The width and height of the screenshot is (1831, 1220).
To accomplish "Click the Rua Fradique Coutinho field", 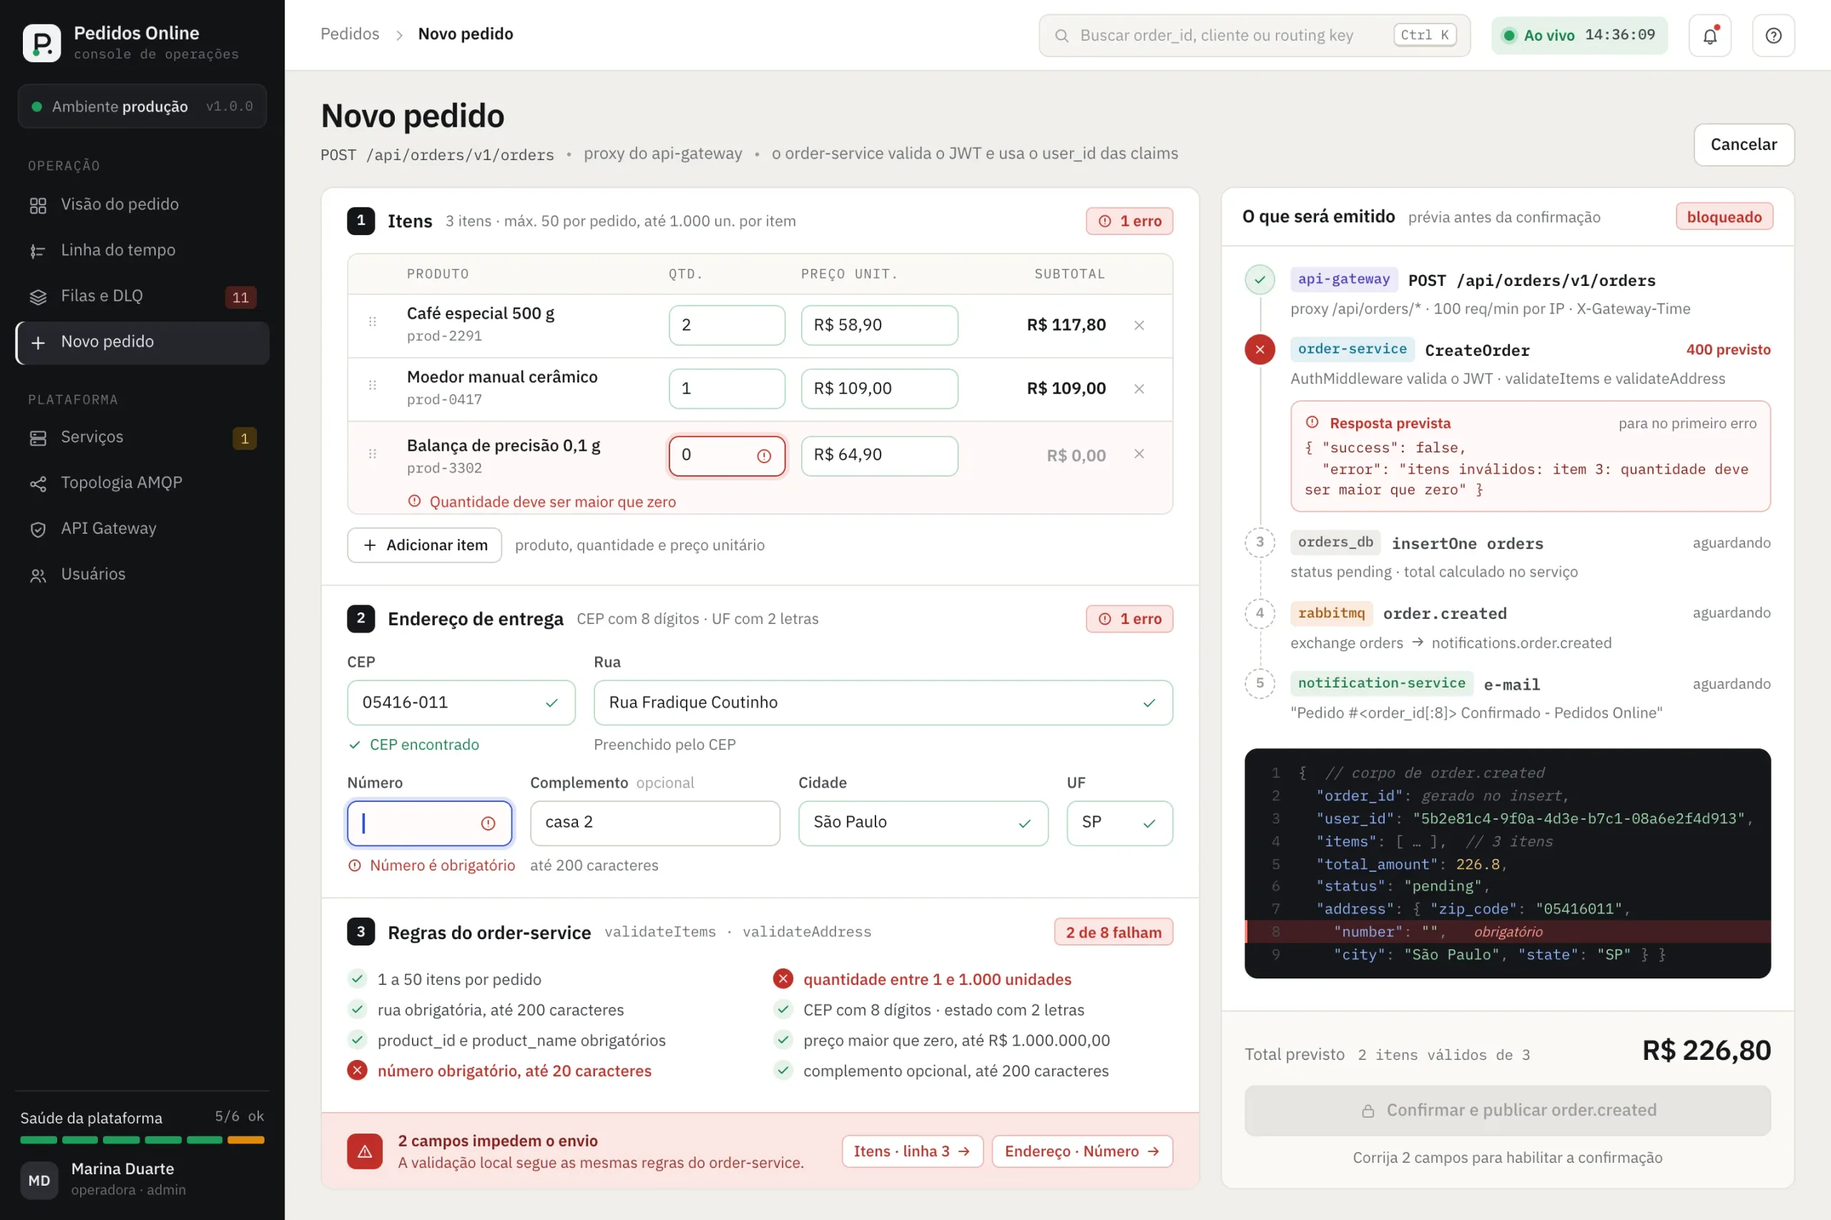I will 883,703.
